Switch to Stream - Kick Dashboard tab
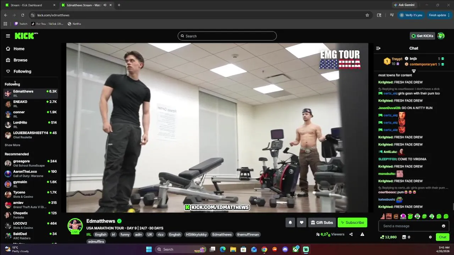This screenshot has width=454, height=255. click(30, 5)
